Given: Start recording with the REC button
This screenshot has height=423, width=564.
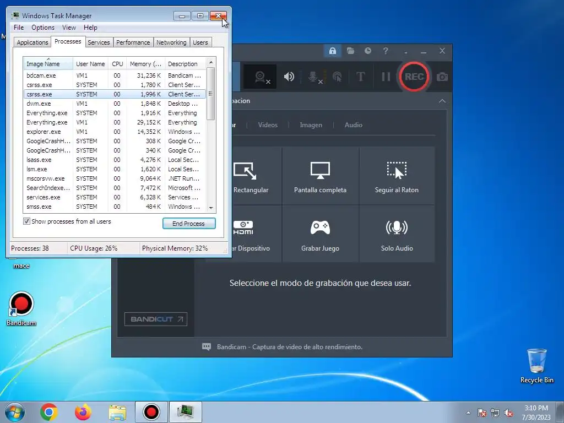Looking at the screenshot, I should [x=414, y=77].
